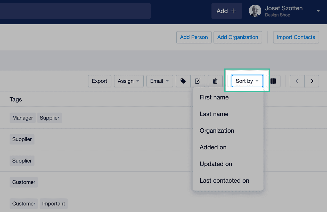Viewport: 327px width, 212px height.
Task: Select Last name sort option
Action: click(x=228, y=114)
